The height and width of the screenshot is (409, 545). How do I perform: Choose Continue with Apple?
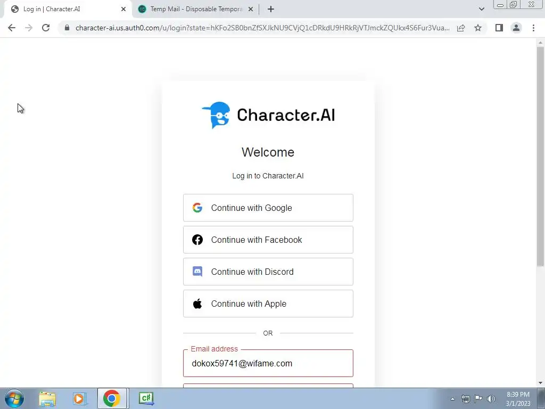click(268, 304)
